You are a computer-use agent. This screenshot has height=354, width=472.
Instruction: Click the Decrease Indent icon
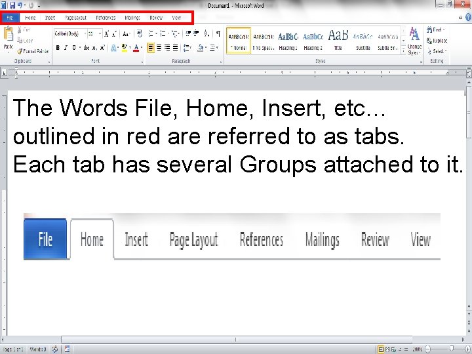[188, 33]
